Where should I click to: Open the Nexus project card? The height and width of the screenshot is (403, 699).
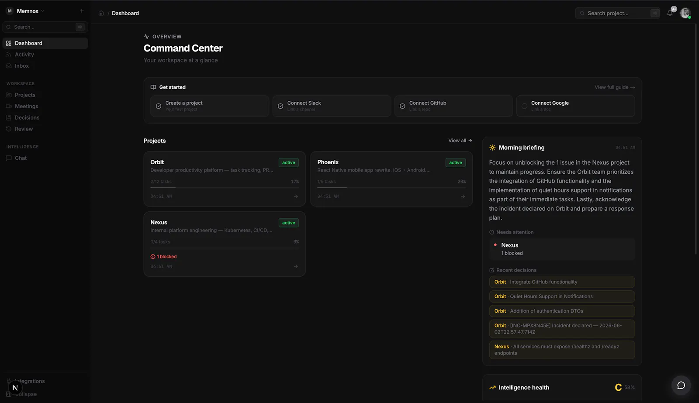point(225,244)
